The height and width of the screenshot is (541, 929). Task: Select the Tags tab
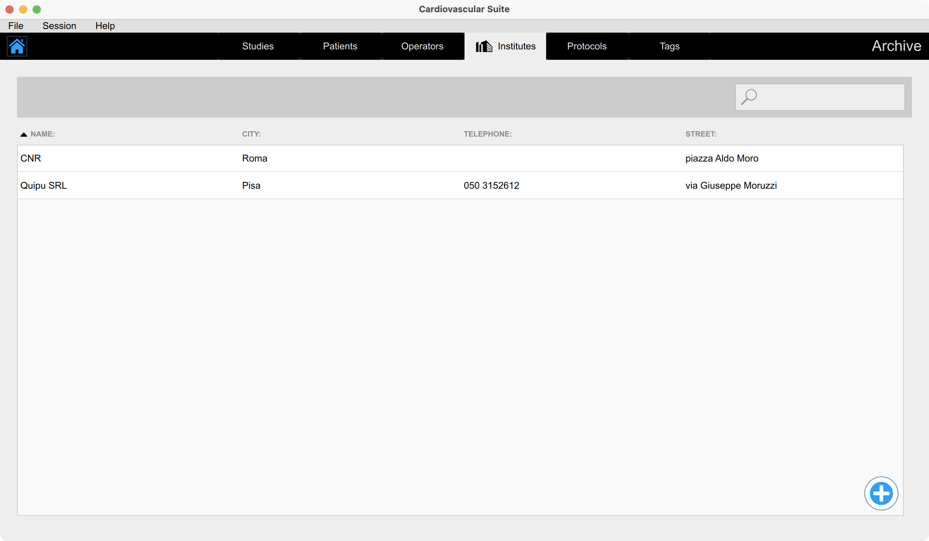point(669,46)
